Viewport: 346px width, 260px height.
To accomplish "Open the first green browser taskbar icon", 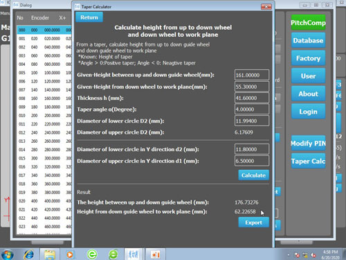I will [x=92, y=254].
